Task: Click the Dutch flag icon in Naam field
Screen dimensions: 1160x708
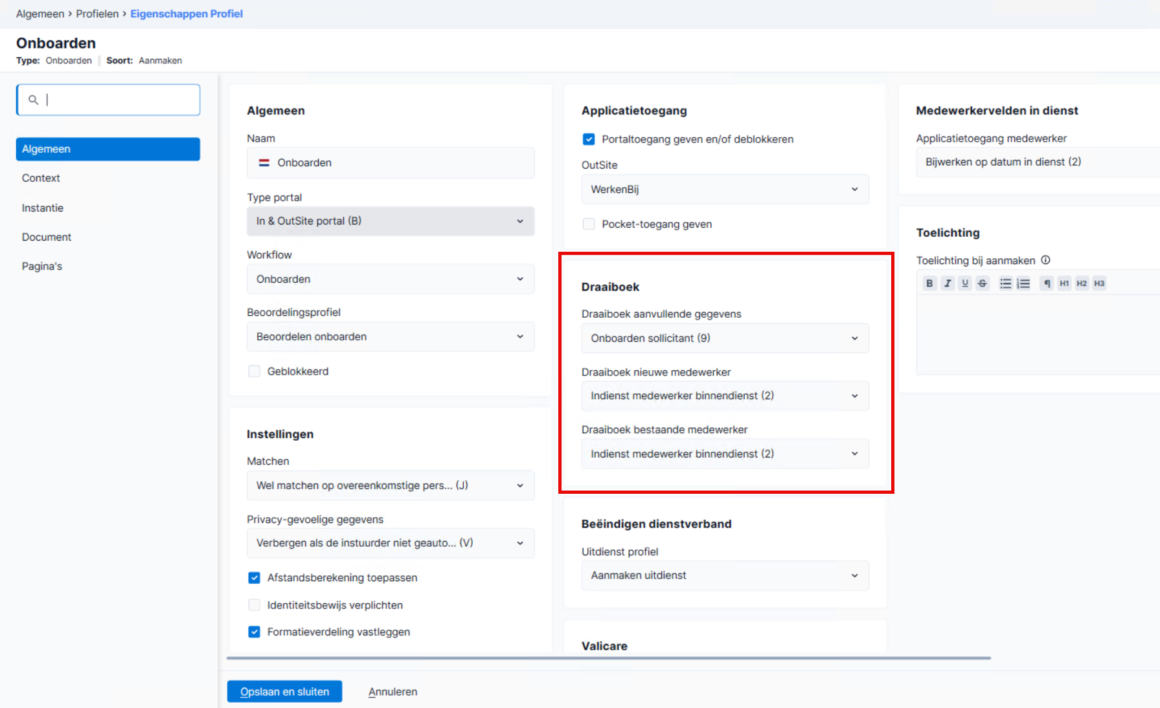Action: coord(264,163)
